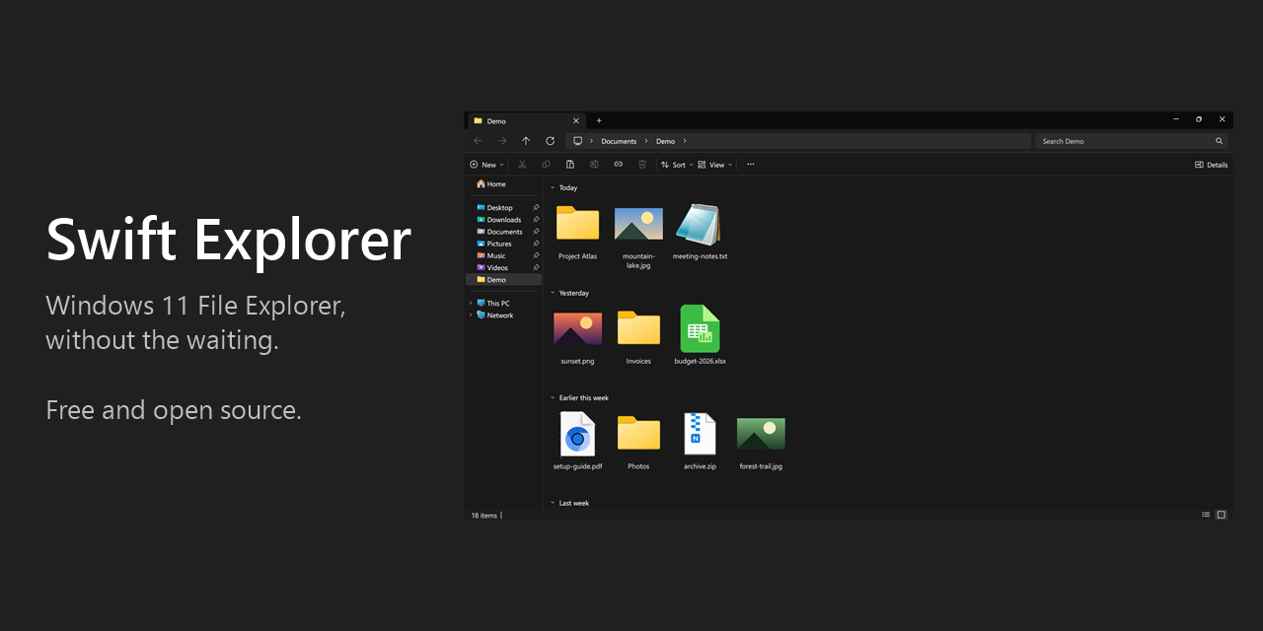1263x631 pixels.
Task: Add a new tab with plus button
Action: (x=599, y=120)
